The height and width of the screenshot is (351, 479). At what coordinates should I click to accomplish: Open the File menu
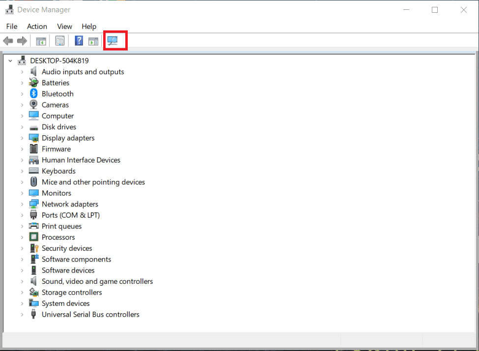[x=11, y=26]
